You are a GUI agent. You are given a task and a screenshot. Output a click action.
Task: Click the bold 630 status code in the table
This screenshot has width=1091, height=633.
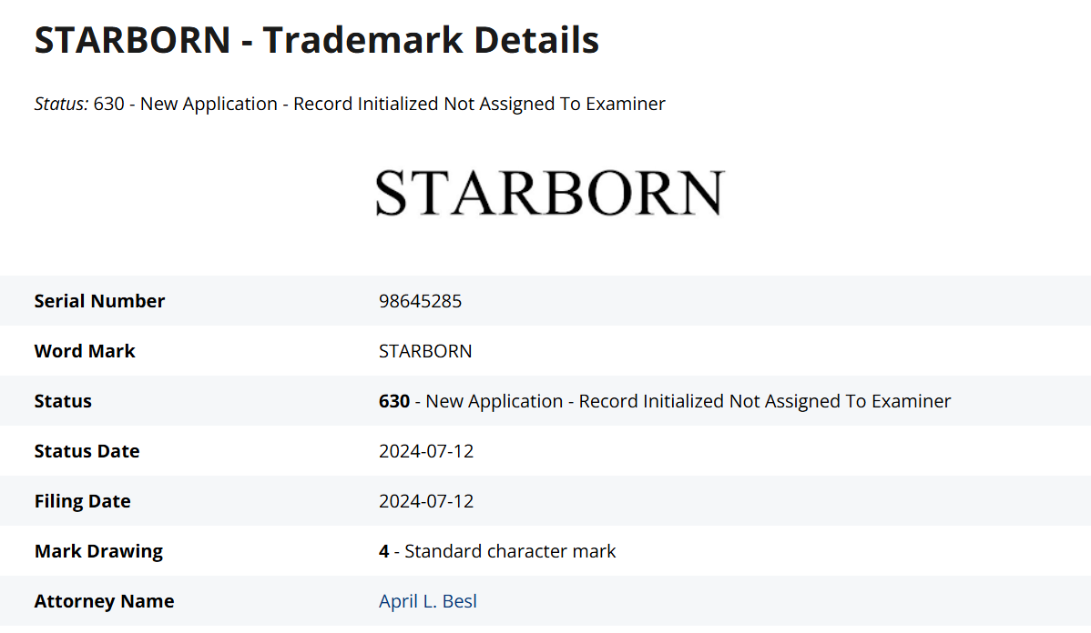point(394,401)
